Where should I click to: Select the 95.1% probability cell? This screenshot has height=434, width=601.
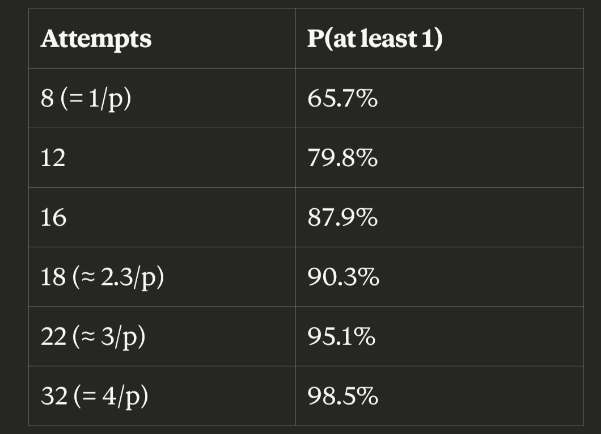[x=439, y=336]
